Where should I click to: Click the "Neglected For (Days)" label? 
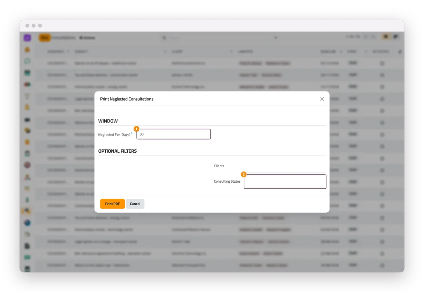tap(114, 134)
